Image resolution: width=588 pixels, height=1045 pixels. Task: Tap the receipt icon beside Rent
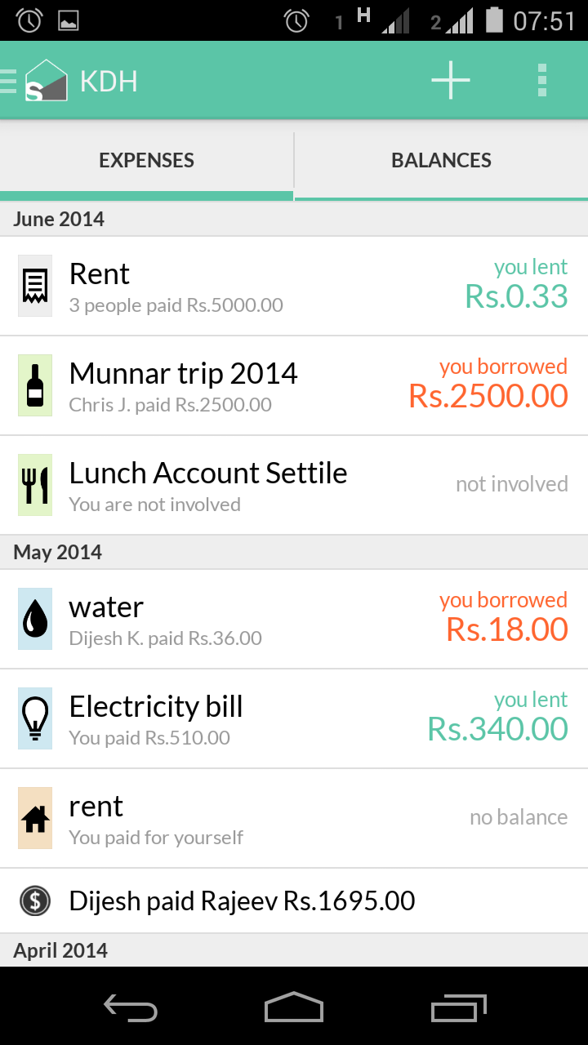pos(35,286)
